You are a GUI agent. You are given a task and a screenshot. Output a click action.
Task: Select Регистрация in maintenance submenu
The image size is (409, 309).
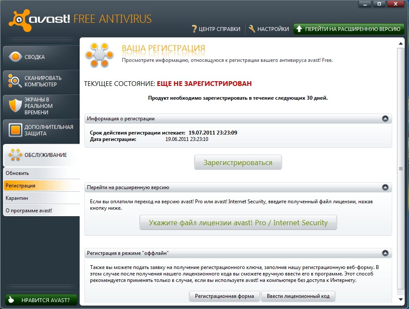41,186
